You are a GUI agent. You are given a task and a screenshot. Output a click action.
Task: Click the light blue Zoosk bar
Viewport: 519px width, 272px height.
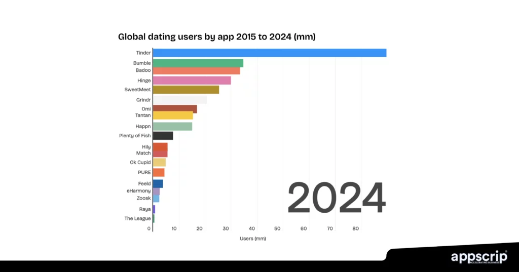pyautogui.click(x=156, y=199)
